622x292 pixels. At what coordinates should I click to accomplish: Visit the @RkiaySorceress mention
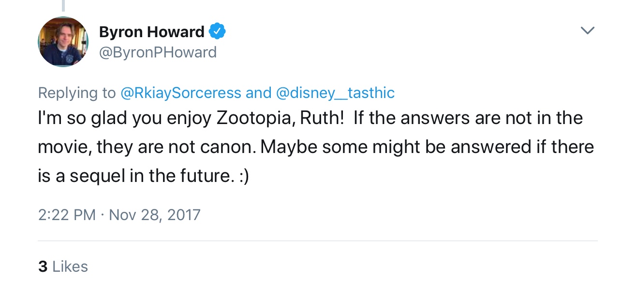tap(180, 93)
